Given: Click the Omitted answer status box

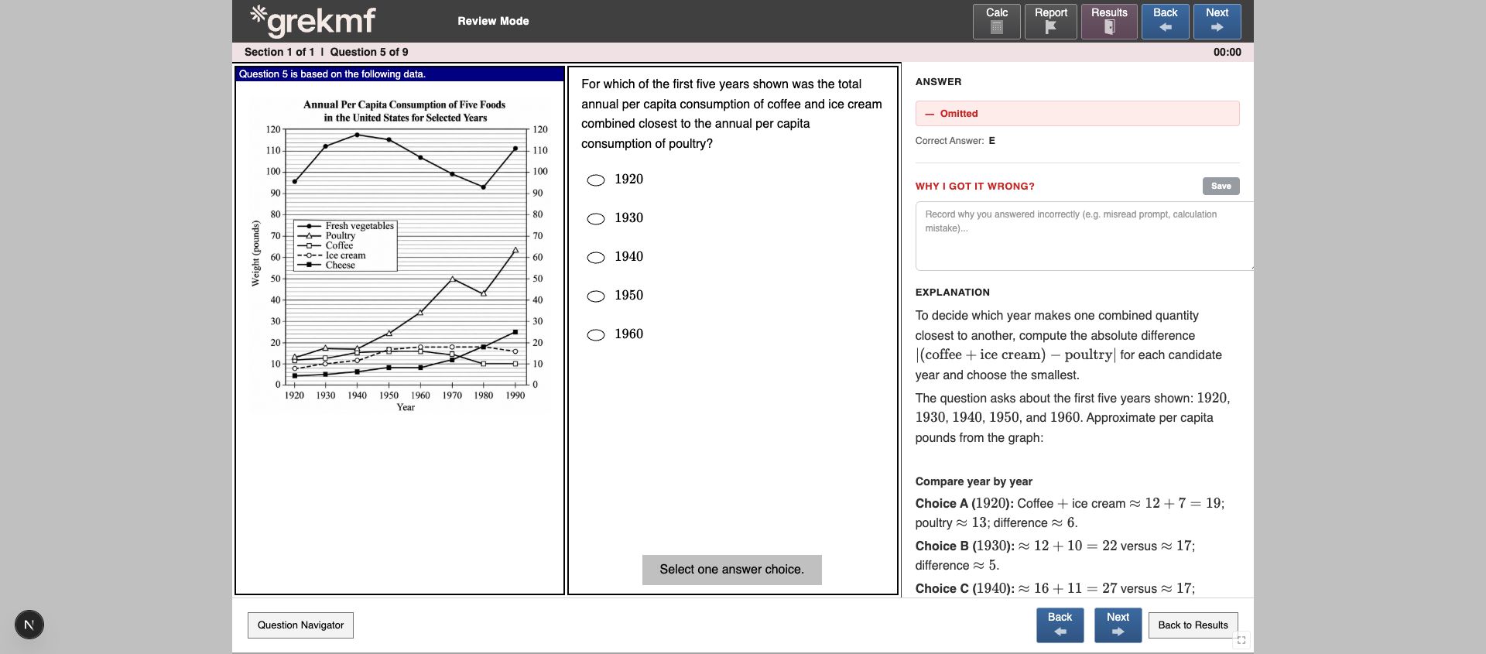Looking at the screenshot, I should [x=1077, y=113].
